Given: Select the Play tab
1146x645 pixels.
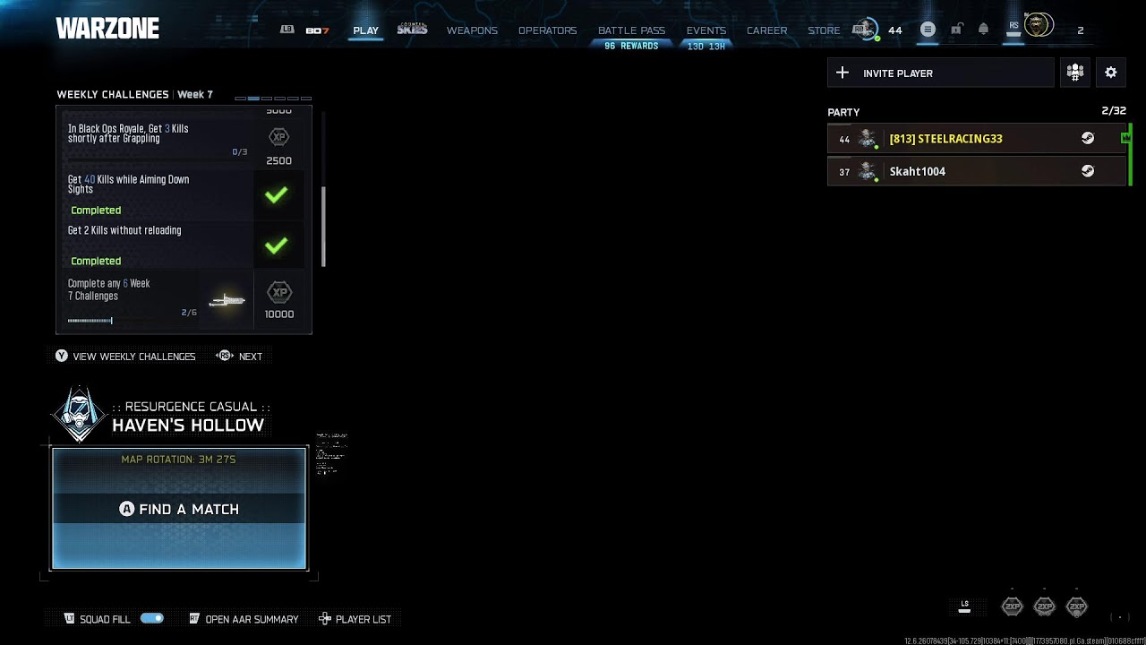Looking at the screenshot, I should coord(365,30).
